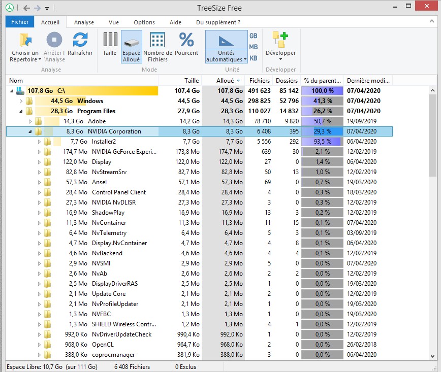Collapse the ribbon with the chevron
Screen dimensions: 441x372
point(432,21)
